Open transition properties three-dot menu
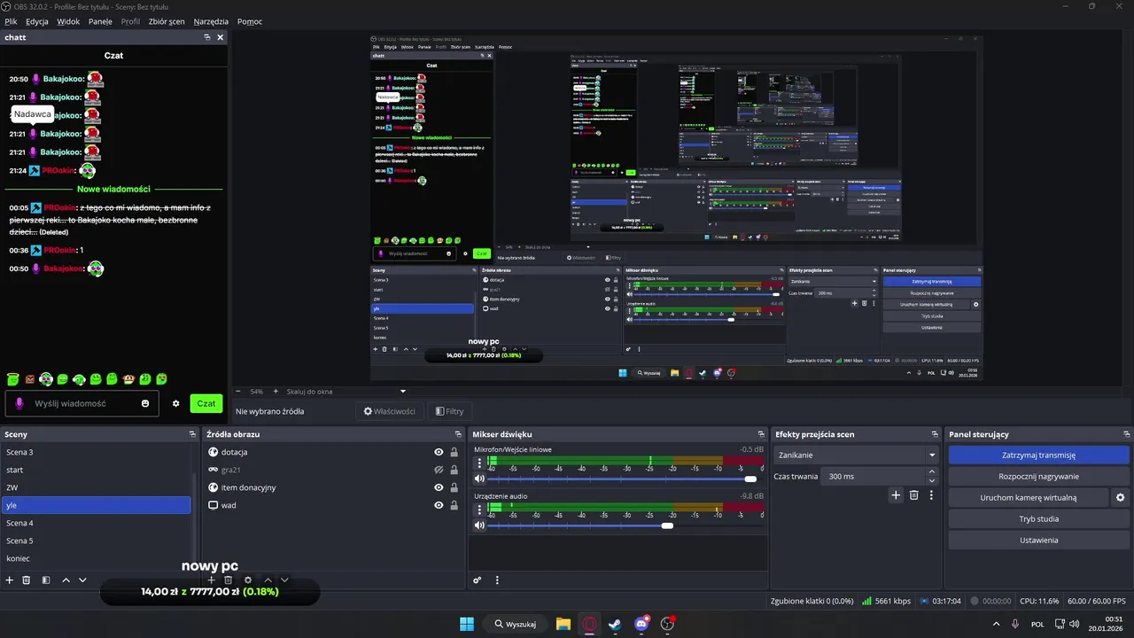This screenshot has height=638, width=1134. pos(931,495)
